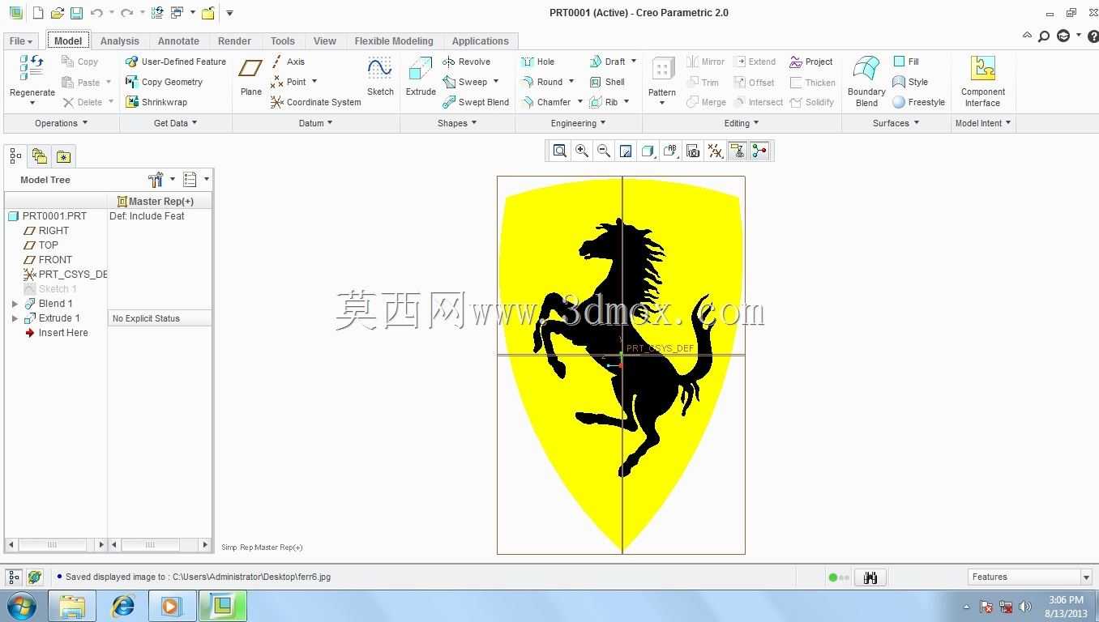Create a new file from Quick Access

(x=38, y=13)
